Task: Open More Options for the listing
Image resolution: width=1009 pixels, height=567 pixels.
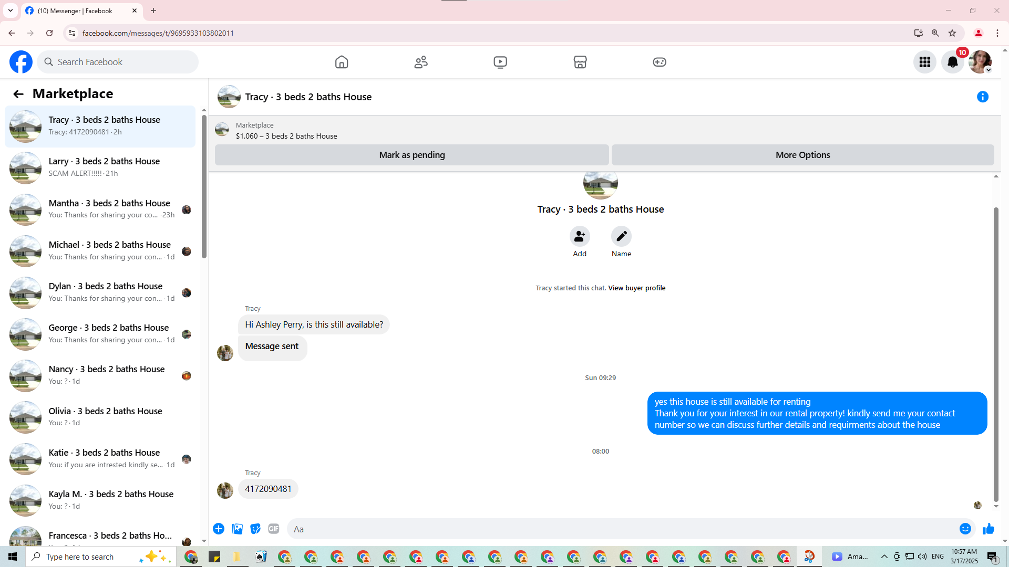Action: (803, 155)
